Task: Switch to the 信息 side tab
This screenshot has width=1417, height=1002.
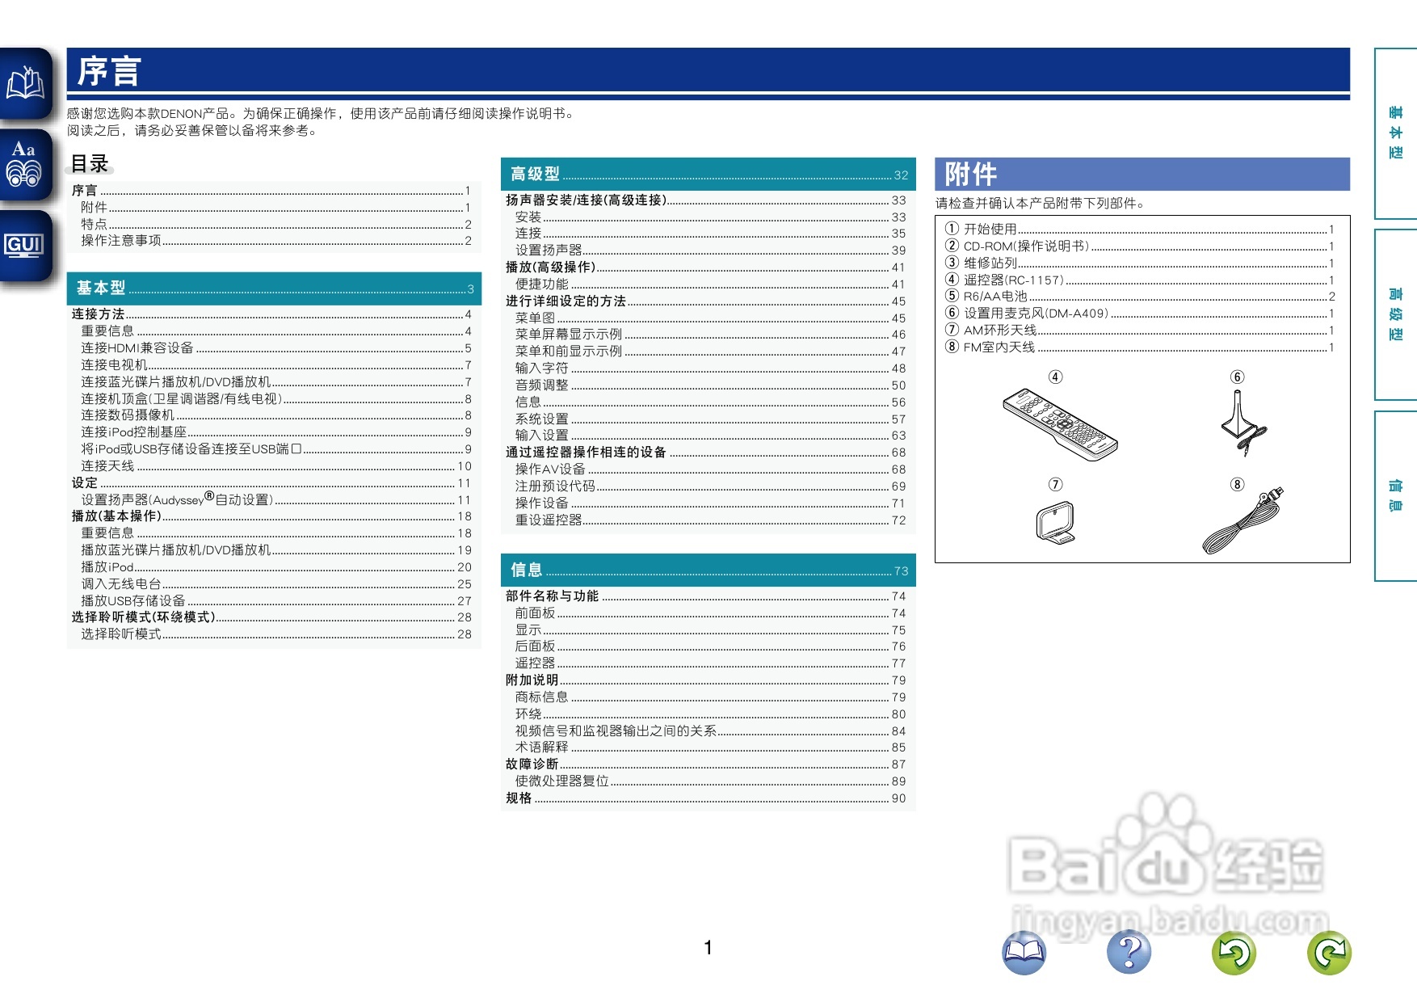Action: (1396, 496)
